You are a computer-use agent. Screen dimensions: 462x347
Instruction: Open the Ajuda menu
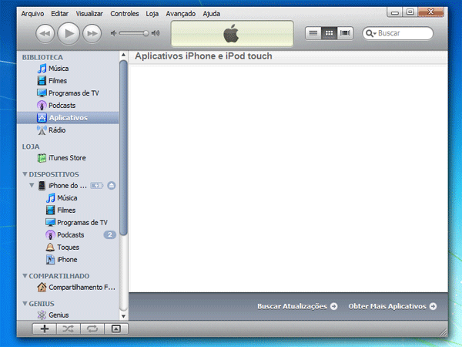click(x=211, y=14)
